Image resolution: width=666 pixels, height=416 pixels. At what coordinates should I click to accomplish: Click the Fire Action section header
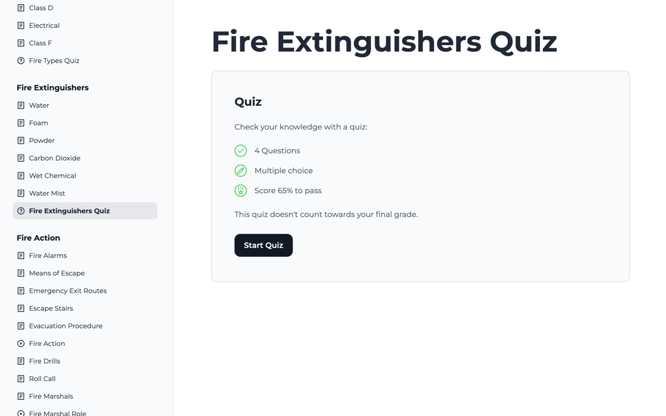click(x=38, y=238)
